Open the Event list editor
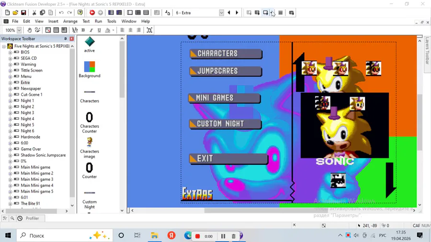Screen dimensions: 431x242 tap(146, 12)
